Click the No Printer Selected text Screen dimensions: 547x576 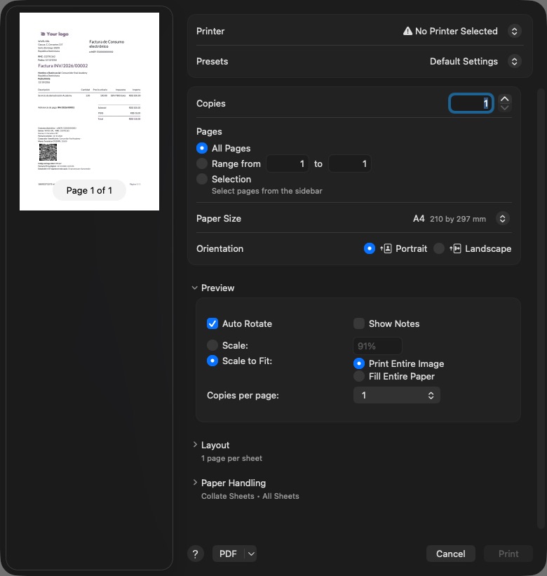(x=457, y=32)
